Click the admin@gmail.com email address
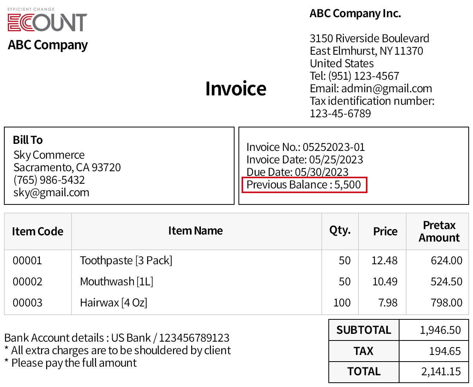 (x=386, y=88)
